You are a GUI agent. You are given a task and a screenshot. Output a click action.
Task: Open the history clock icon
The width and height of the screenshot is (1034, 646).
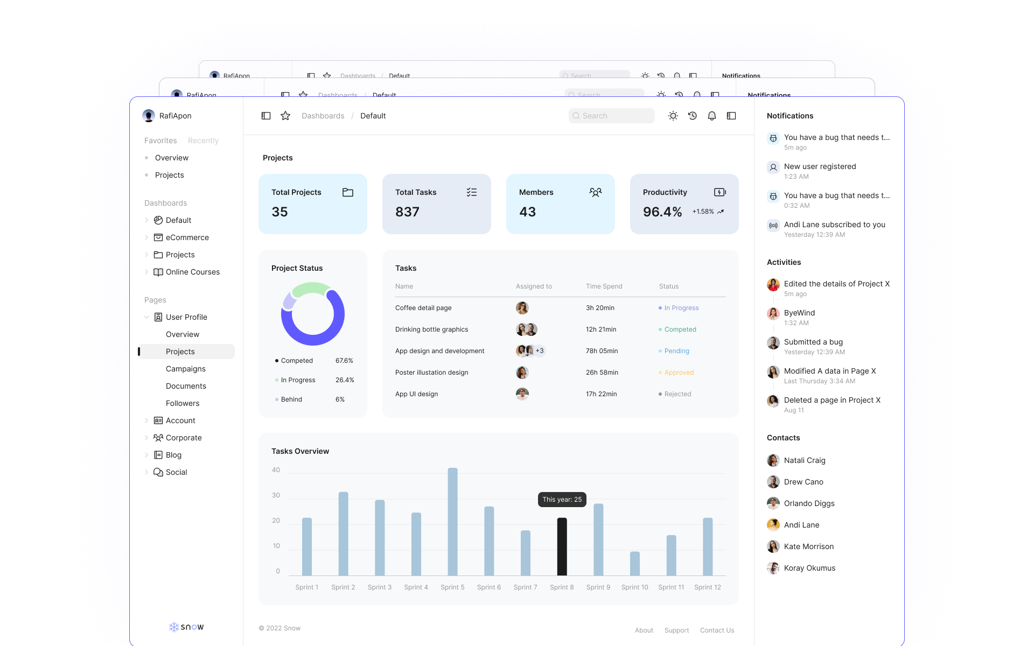pos(693,116)
